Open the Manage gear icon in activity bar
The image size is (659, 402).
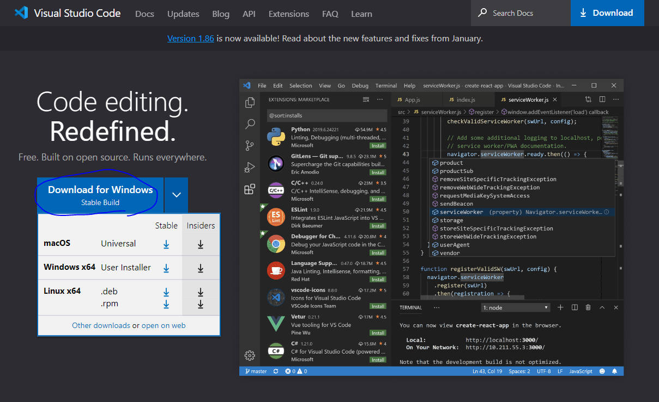pos(250,355)
